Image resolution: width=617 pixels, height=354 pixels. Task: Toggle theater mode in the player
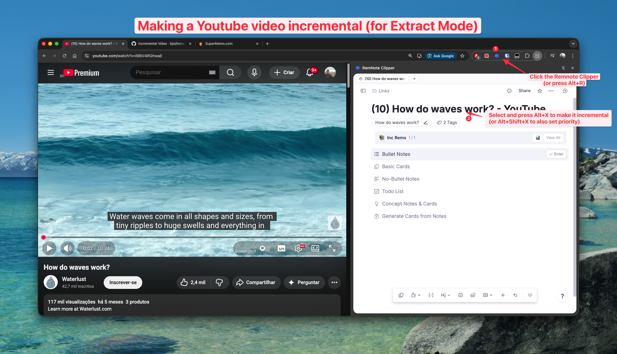(x=315, y=248)
